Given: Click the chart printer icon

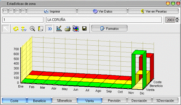Looking at the screenshot, I should coord(68,29).
